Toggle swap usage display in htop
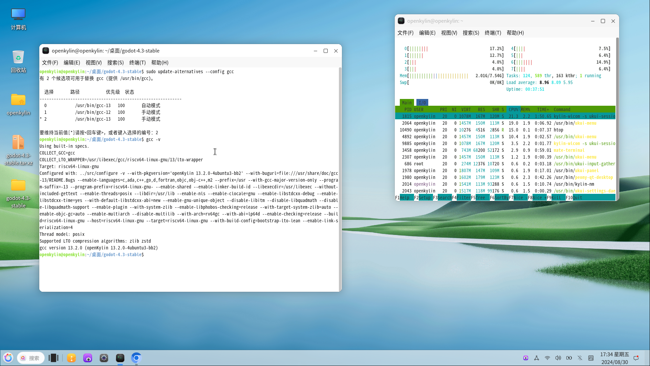Screen dimensions: 650x366 pos(403,82)
